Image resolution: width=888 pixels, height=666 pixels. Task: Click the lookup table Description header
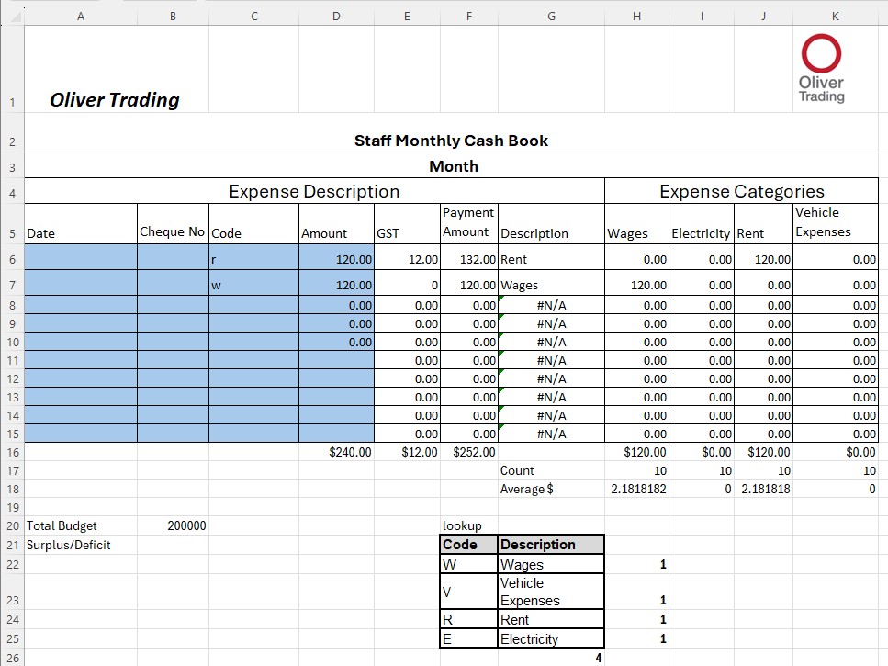coord(551,545)
